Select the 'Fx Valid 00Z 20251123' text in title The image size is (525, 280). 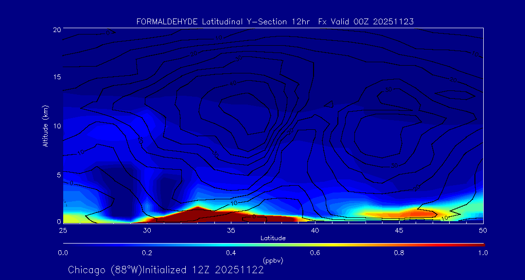pyautogui.click(x=366, y=22)
